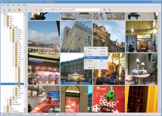Select the red Ferrari race car thumbnail
Screen dimensions: 162x116
pos(44,99)
